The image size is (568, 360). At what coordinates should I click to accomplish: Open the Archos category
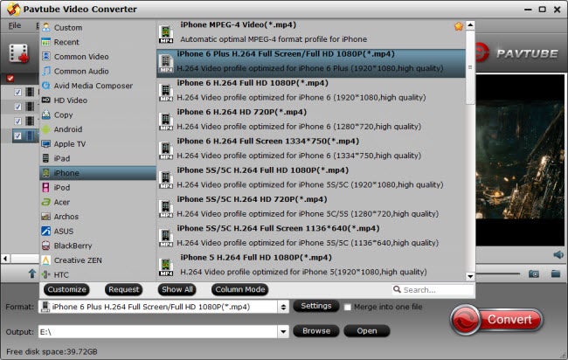98,217
